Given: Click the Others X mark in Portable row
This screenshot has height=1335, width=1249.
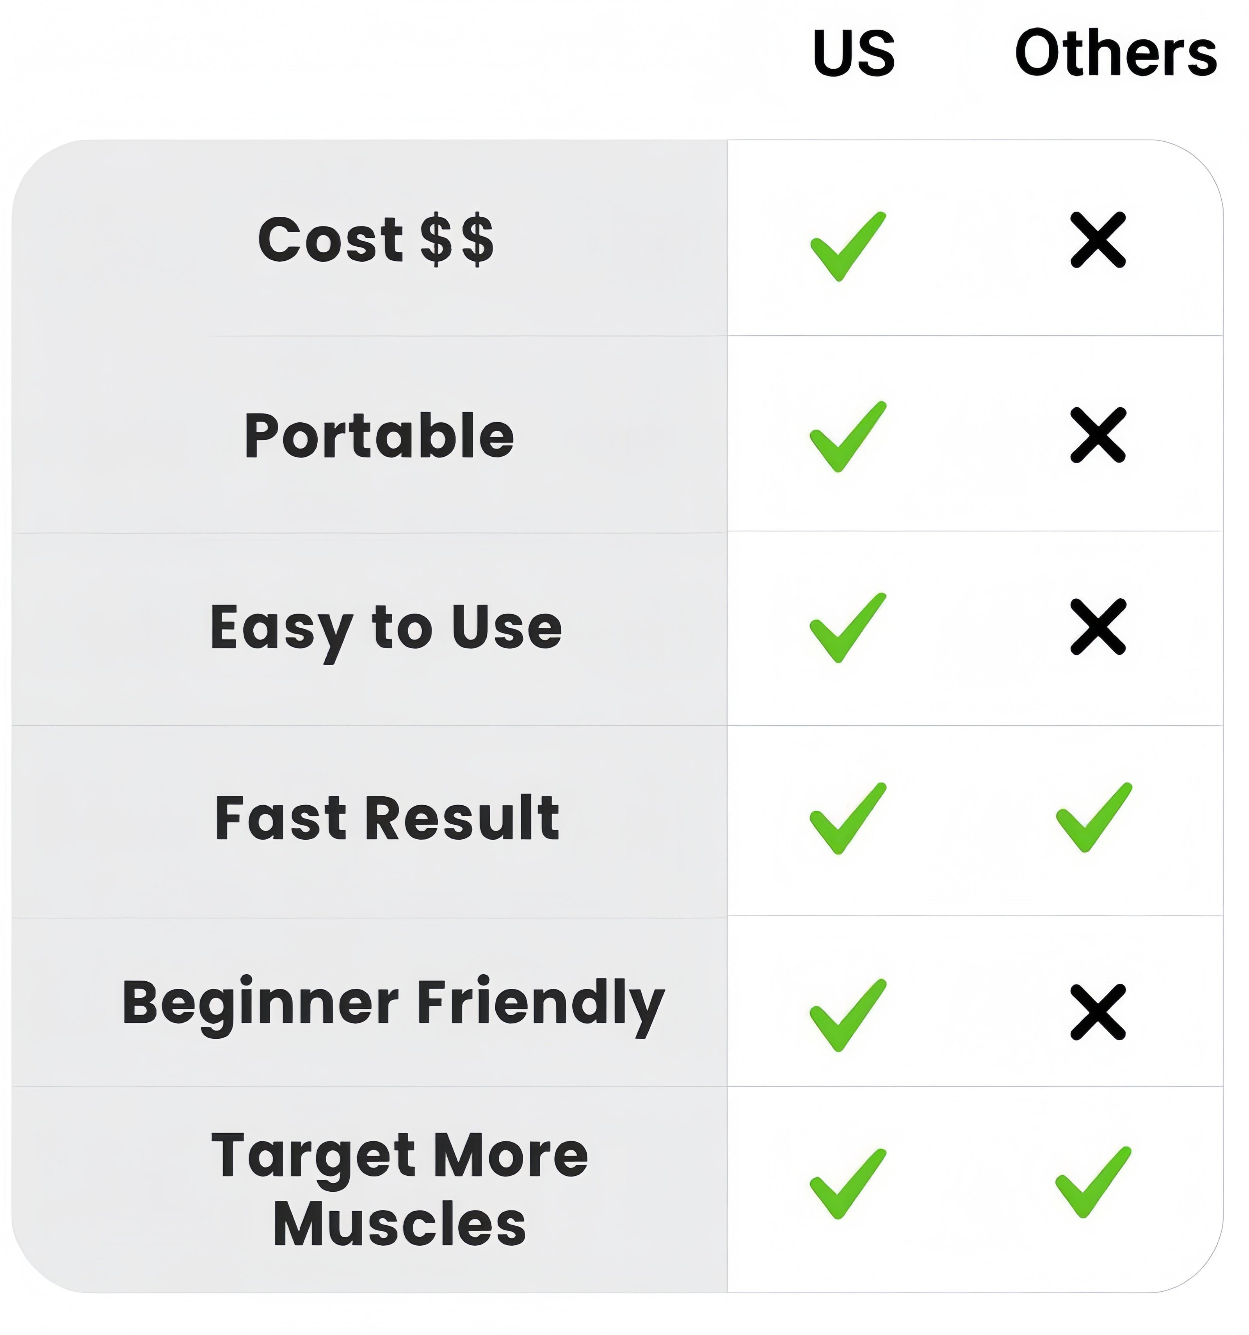Looking at the screenshot, I should point(1097,434).
